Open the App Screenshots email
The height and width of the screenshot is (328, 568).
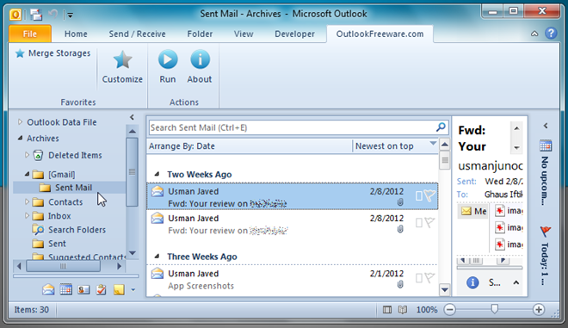pyautogui.click(x=293, y=279)
